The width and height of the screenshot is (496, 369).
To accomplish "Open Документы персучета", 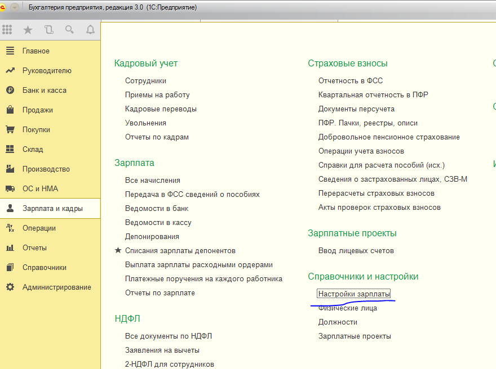I will [x=356, y=109].
